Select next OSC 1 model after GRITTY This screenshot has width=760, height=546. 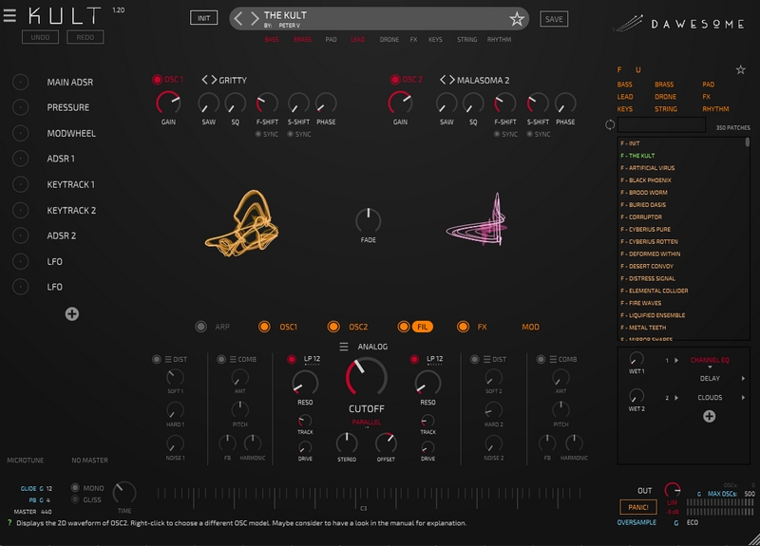(213, 80)
